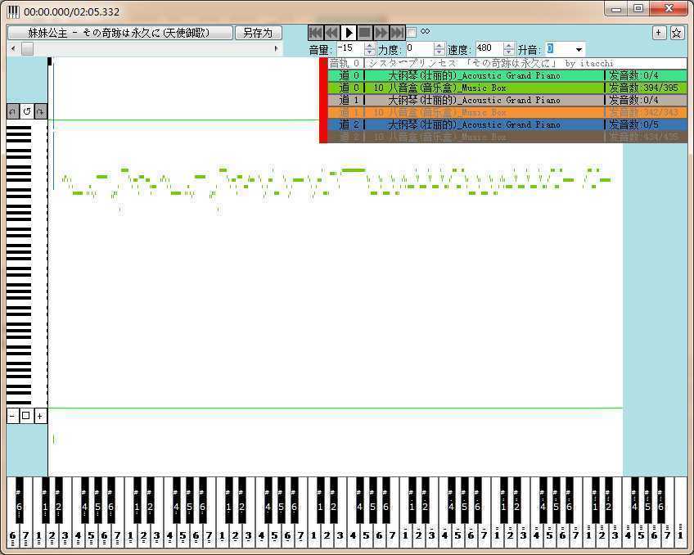Close the application window
Viewport: 694px width, 555px height.
[669, 9]
